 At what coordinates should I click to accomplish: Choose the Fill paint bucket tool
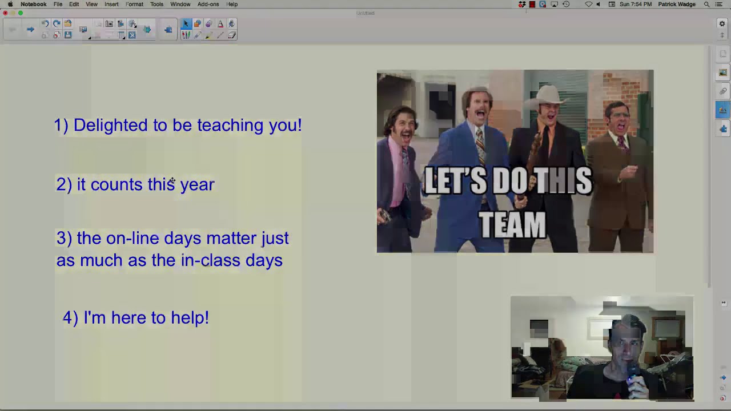232,23
